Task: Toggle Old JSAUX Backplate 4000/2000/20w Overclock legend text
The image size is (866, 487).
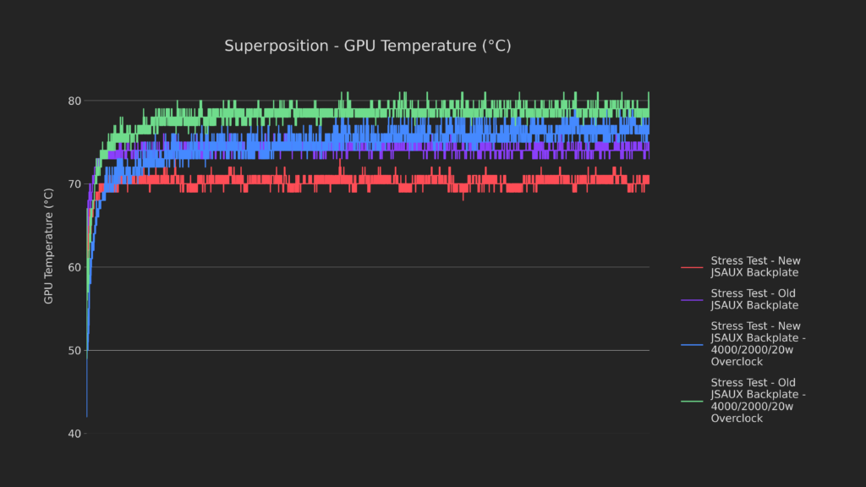Action: click(x=758, y=401)
